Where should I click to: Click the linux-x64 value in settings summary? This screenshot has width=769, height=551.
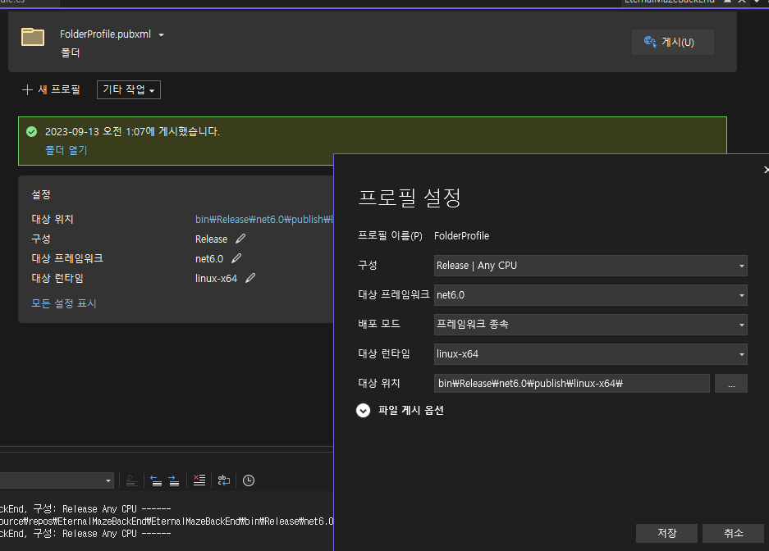tap(217, 278)
